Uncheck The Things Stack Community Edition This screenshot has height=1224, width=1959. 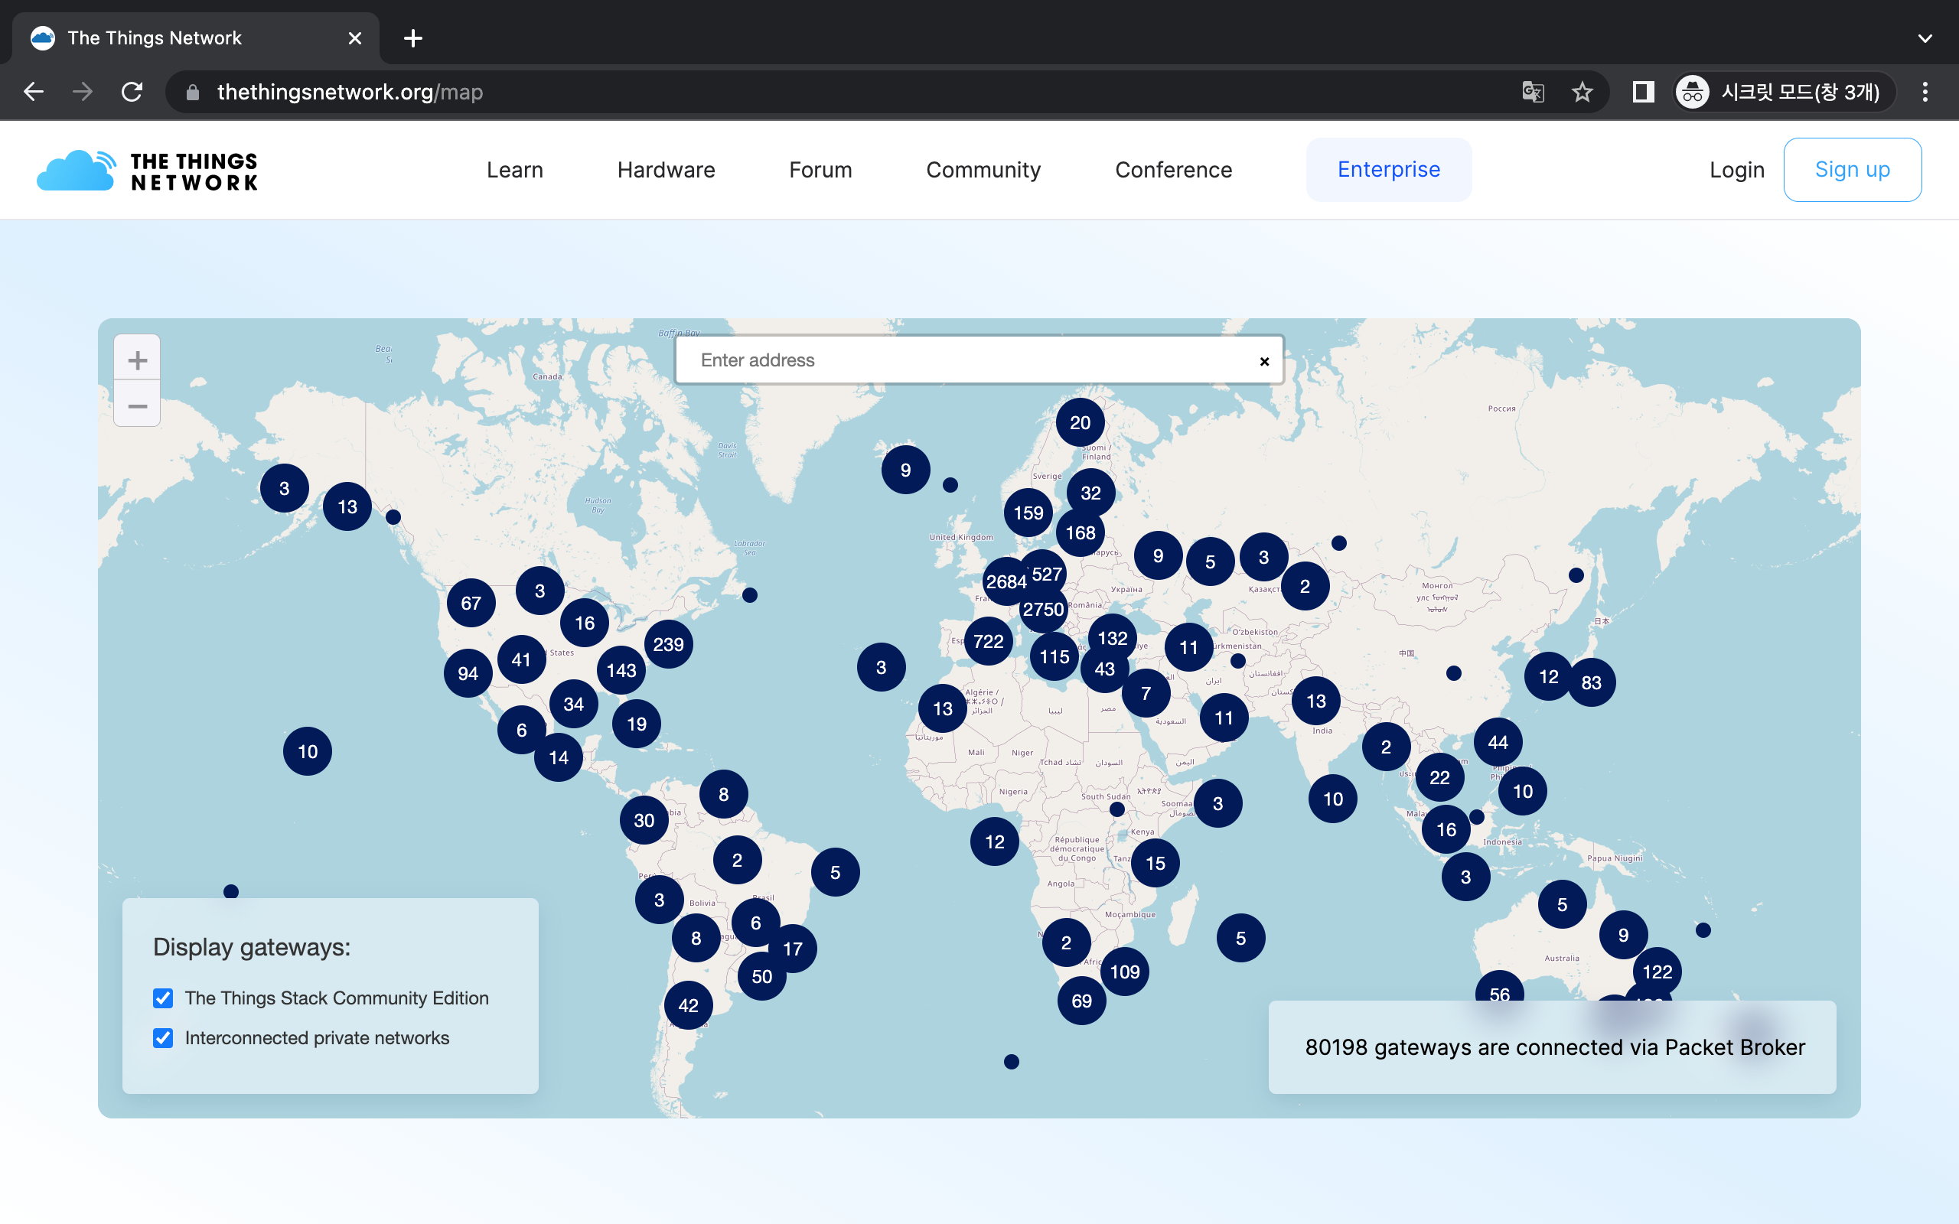(164, 998)
